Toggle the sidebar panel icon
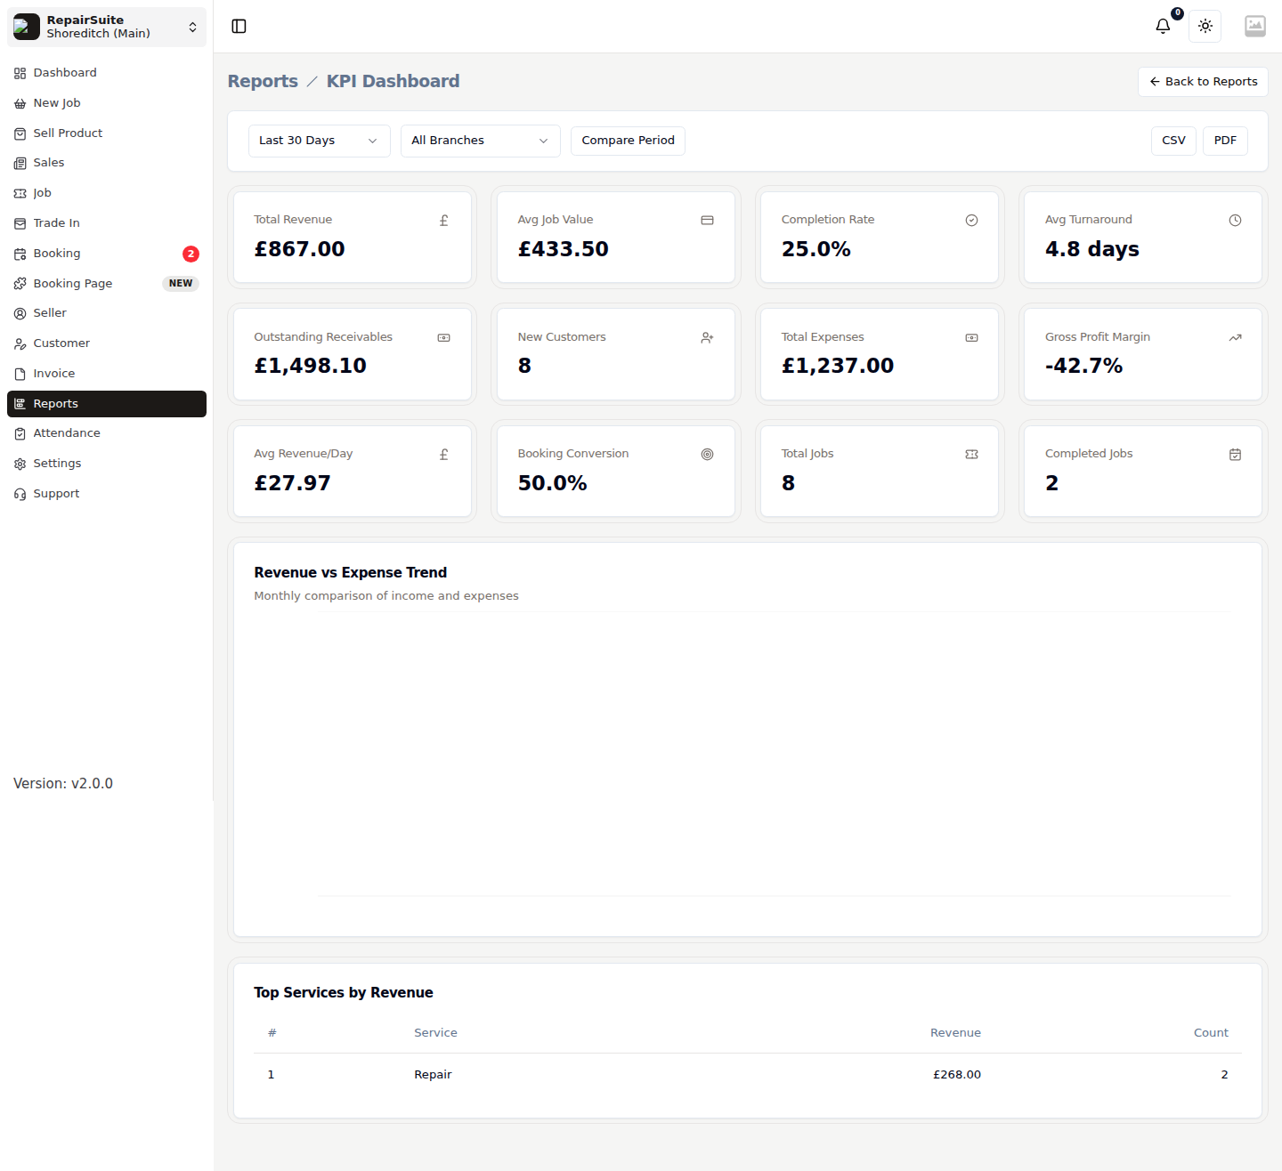This screenshot has width=1282, height=1171. coord(239,26)
